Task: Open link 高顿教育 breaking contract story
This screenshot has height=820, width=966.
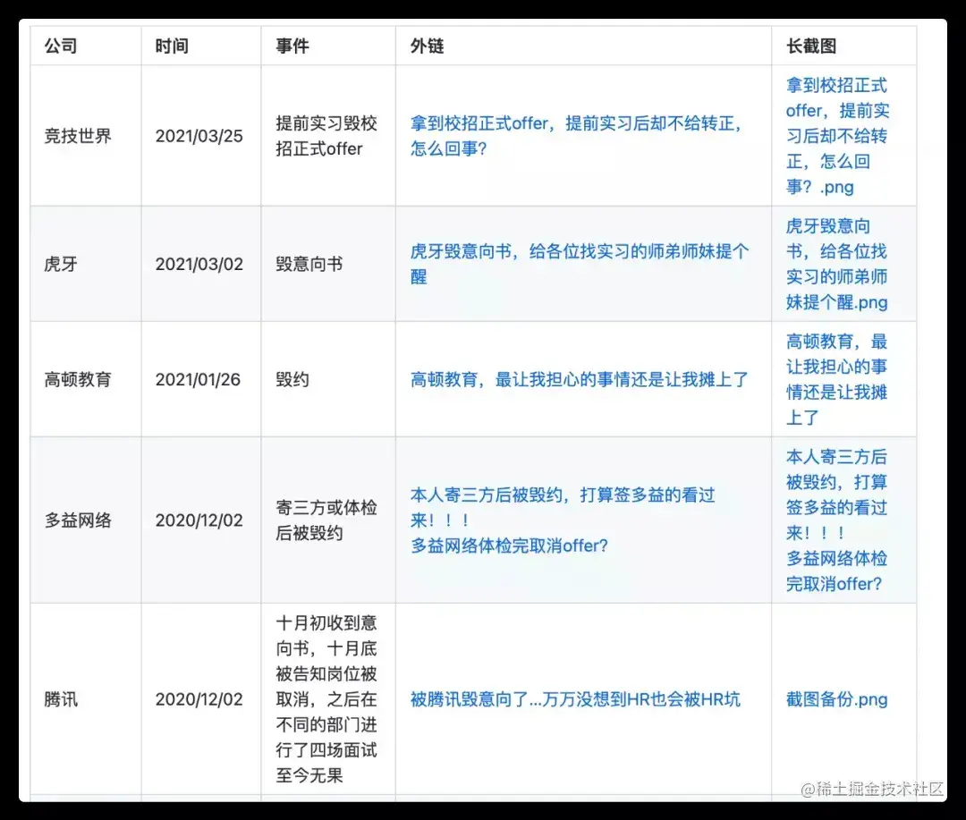Action: (x=579, y=379)
